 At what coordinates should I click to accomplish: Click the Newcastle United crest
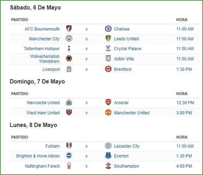[x=69, y=102]
